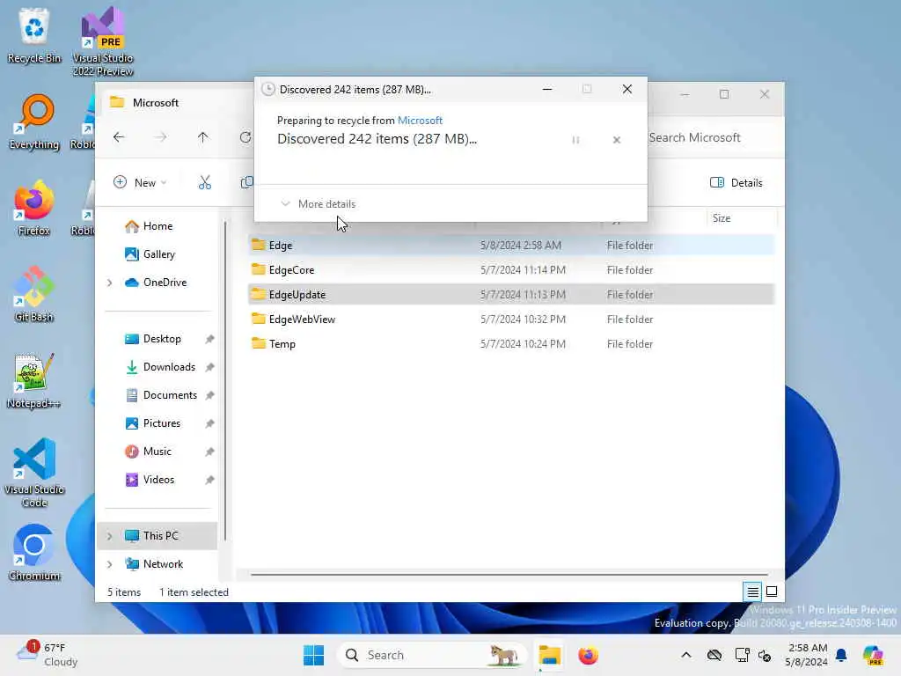Switch to large thumbnails view
The image size is (901, 676).
click(x=772, y=591)
